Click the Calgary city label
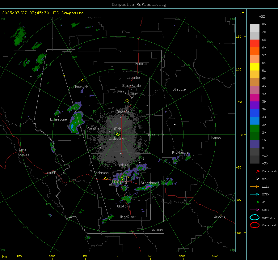278x260 pixels. click(x=120, y=182)
